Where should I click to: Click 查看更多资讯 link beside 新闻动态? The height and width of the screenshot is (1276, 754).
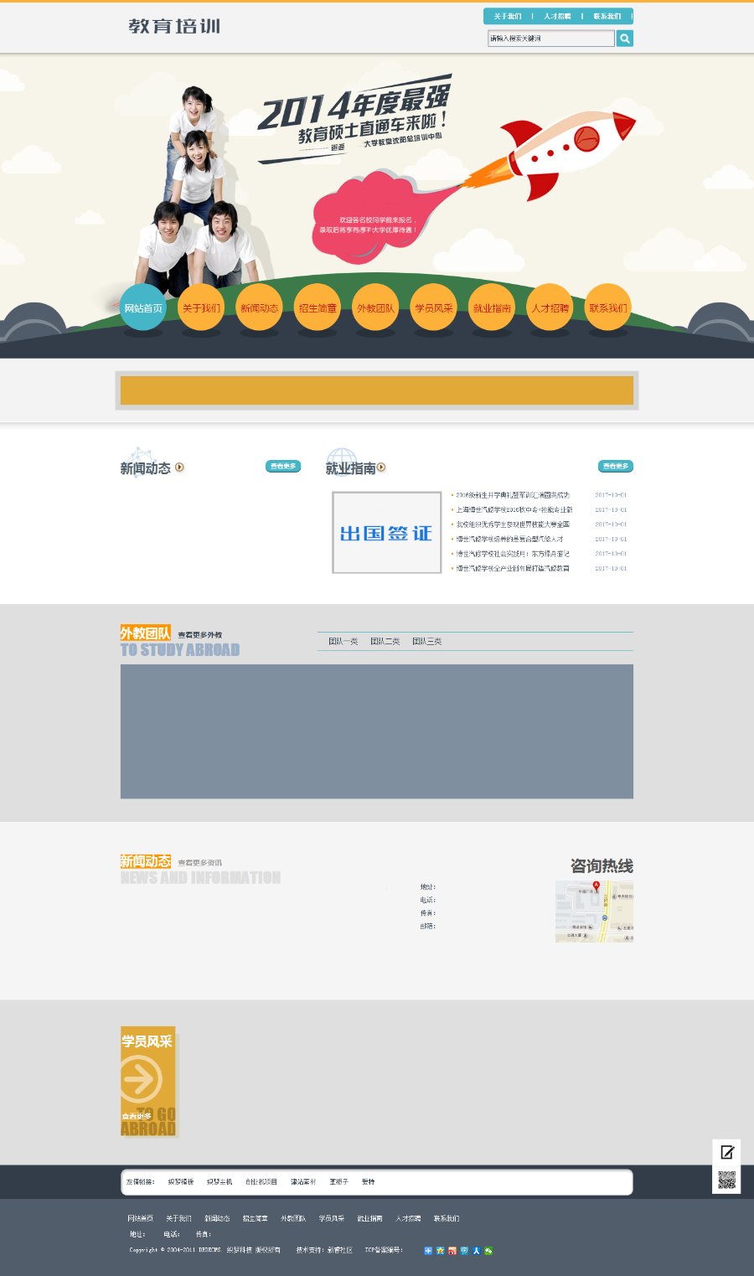[199, 862]
